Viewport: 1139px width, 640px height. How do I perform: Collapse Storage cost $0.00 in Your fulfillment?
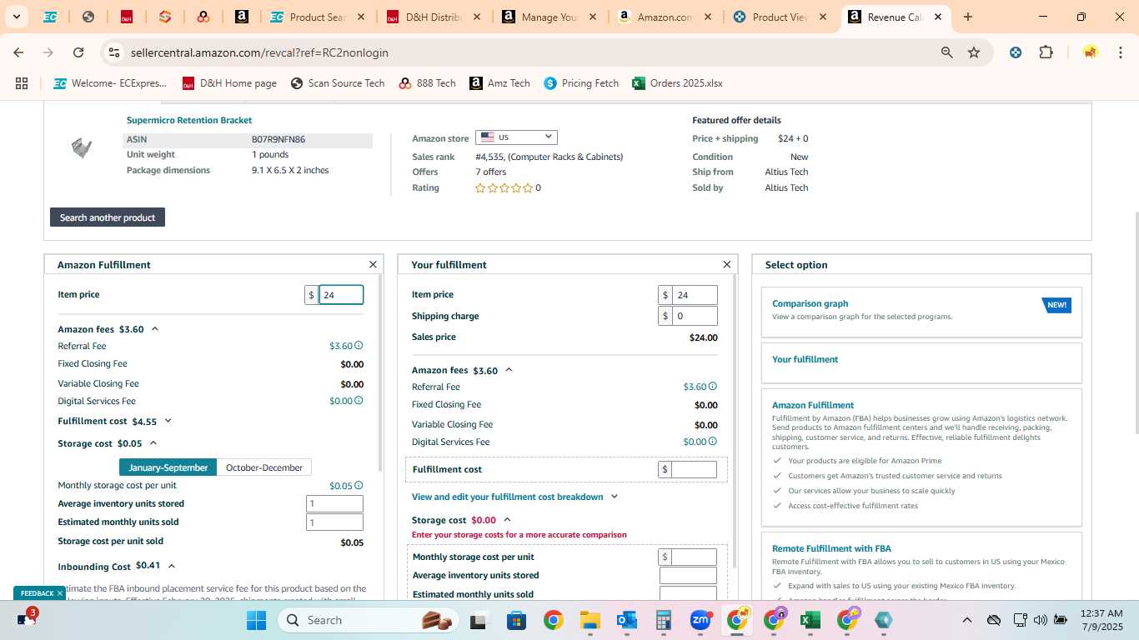pyautogui.click(x=507, y=520)
